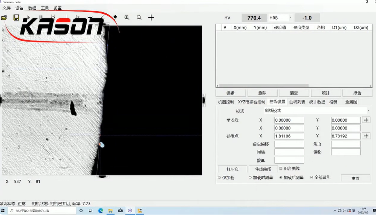The height and width of the screenshot is (215, 376).
Task: Zoom in with the magnifier plus icon
Action: 127,18
